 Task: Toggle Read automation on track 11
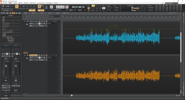(40, 23)
